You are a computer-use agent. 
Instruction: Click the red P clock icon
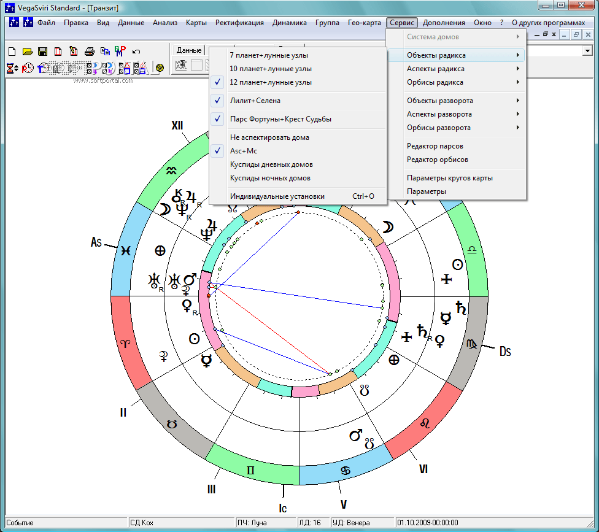(28, 68)
